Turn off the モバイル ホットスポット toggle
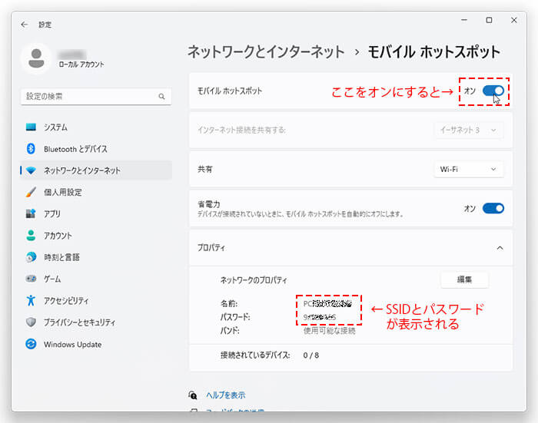Screen dimensions: 538x423 click(493, 91)
